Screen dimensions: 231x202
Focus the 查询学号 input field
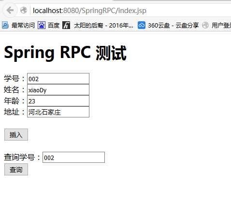73,157
